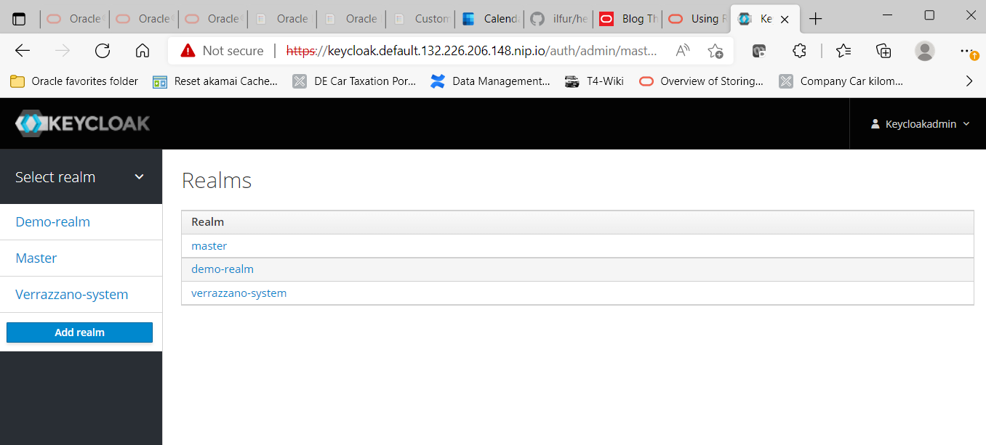Screen dimensions: 986x445
Task: Add page to favorites star icon
Action: pos(716,51)
